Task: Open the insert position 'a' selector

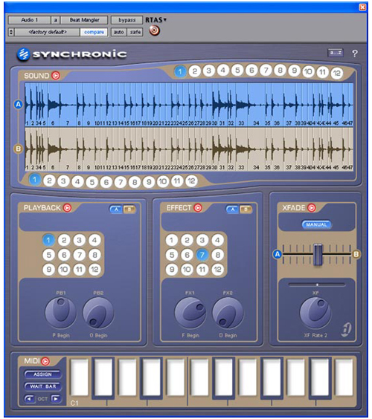Action: (x=55, y=20)
